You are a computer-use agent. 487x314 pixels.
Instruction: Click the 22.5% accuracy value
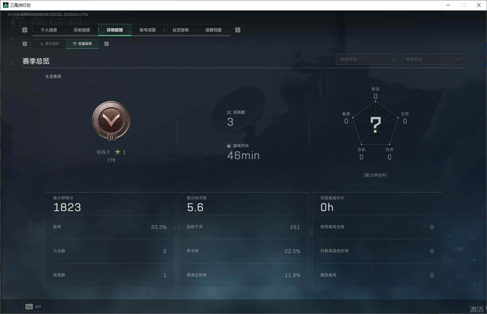pos(292,251)
